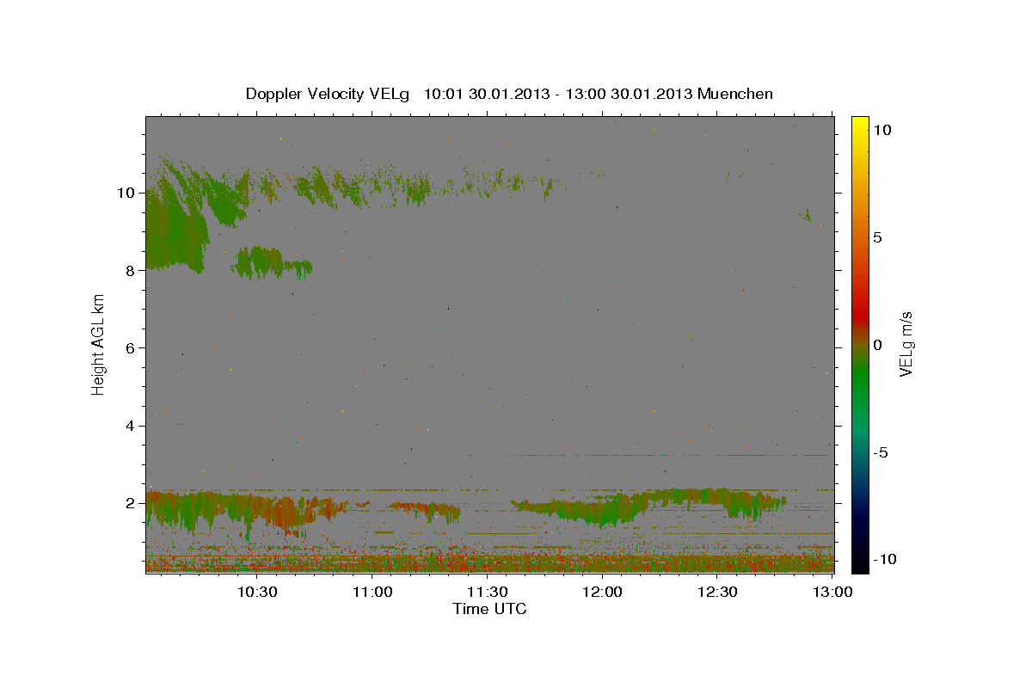This screenshot has width=1032, height=688.
Task: Click the height axis label 2
Action: click(131, 502)
